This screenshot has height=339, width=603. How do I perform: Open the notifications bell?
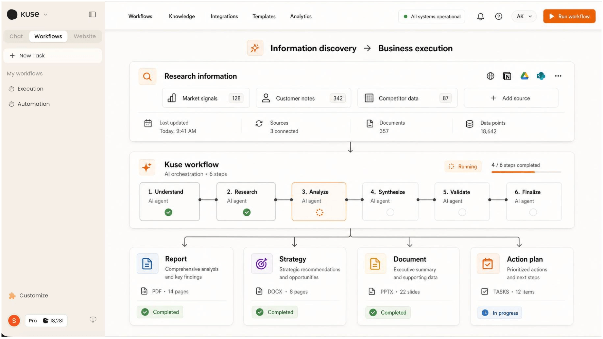point(480,16)
